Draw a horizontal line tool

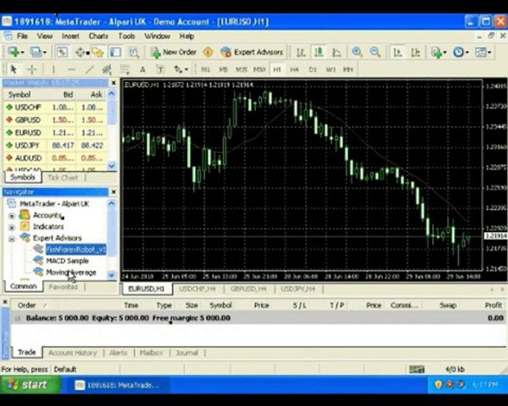point(71,69)
